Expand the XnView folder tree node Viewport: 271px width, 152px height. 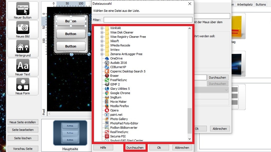coord(102,50)
